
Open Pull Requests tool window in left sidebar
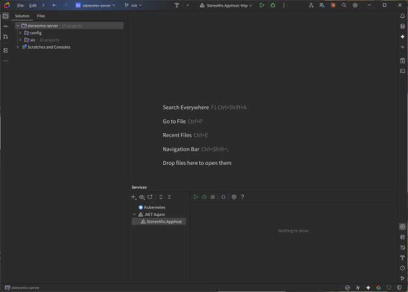[5, 37]
